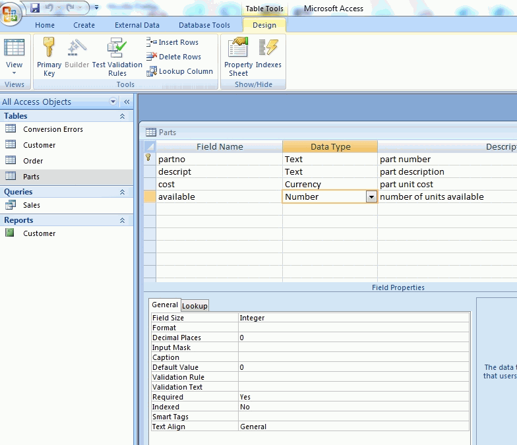The width and height of the screenshot is (517, 445).
Task: Click the available field name cell
Action: (x=219, y=196)
